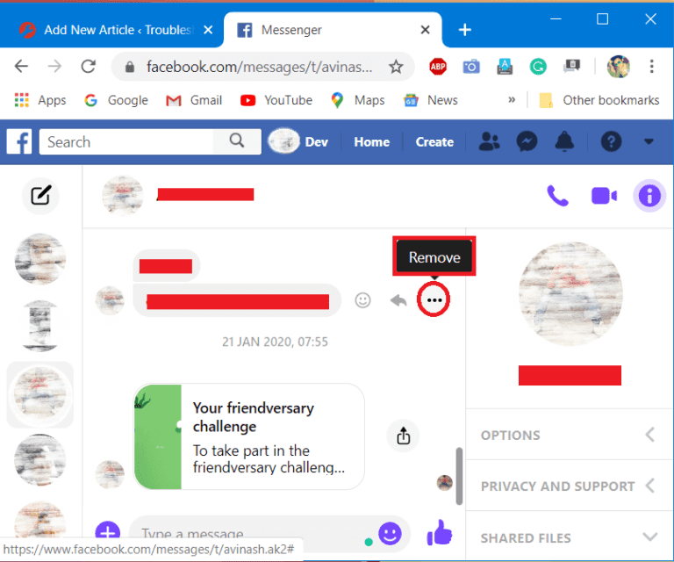Open the notifications bell
The width and height of the screenshot is (674, 562).
pos(564,141)
